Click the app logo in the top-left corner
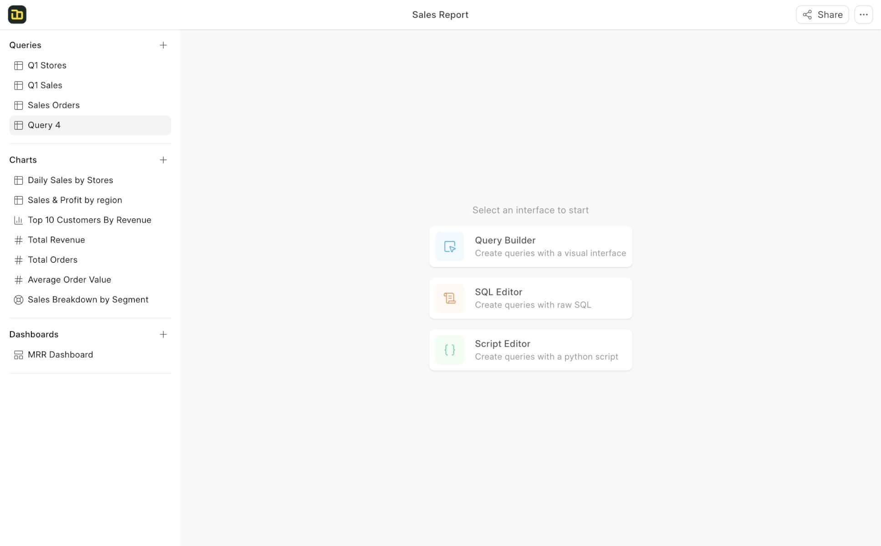Image resolution: width=881 pixels, height=546 pixels. [17, 14]
